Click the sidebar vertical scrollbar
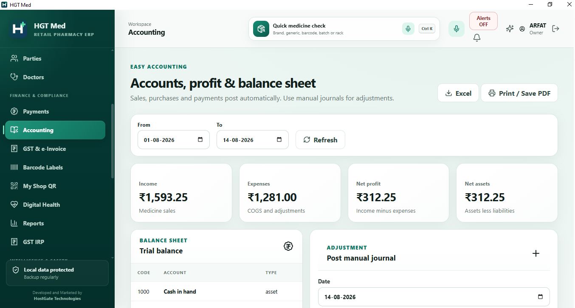 112,141
